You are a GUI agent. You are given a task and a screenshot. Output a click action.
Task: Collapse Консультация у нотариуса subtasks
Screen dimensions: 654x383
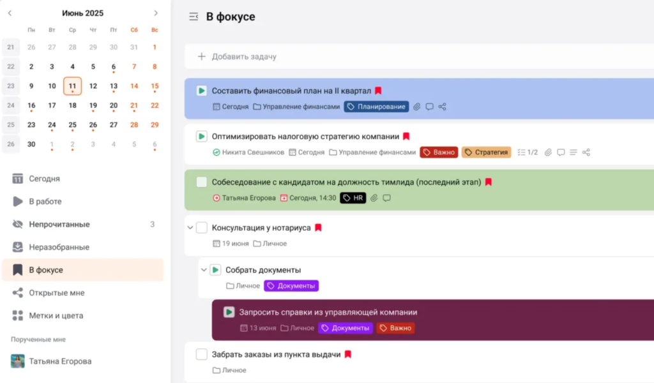tap(190, 227)
